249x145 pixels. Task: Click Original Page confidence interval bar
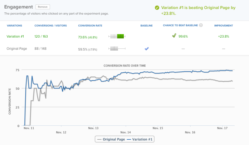click(x=117, y=48)
